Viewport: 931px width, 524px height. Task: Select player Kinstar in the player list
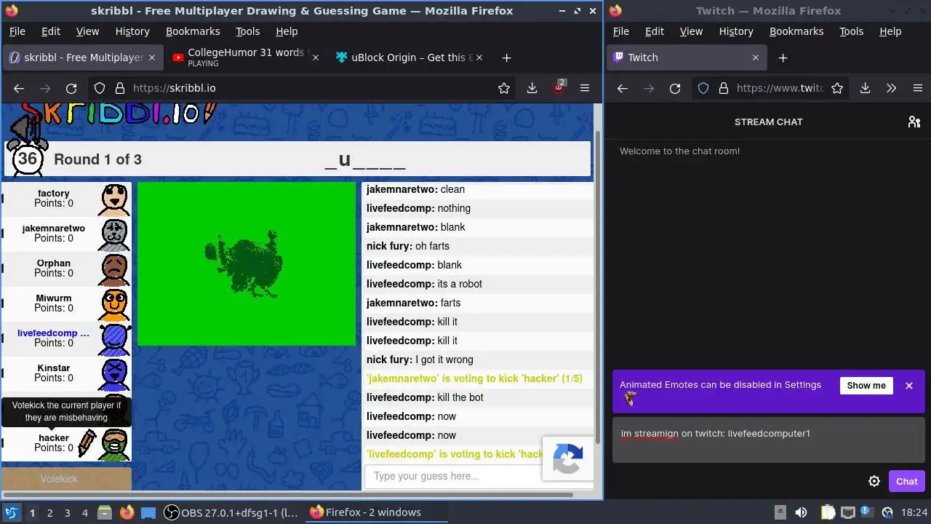[x=66, y=373]
